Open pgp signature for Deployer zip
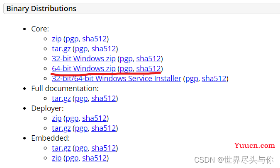This screenshot has height=168, width=280. tap(72, 119)
